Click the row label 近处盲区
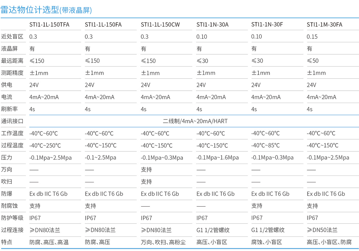Viewport: 359px width, 251px height. (12, 36)
